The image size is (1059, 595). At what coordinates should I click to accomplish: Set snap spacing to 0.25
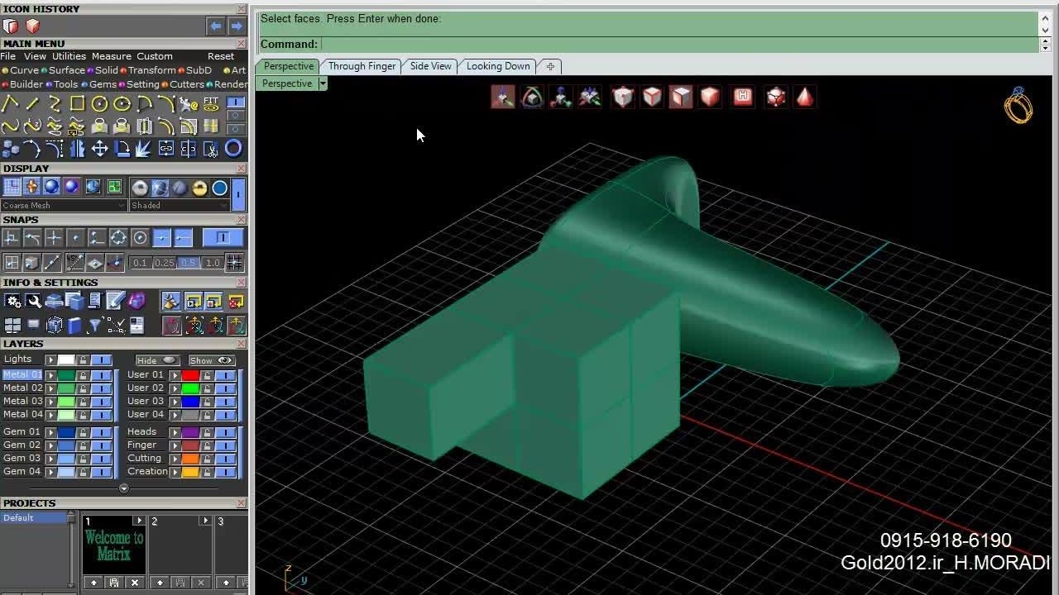[164, 263]
